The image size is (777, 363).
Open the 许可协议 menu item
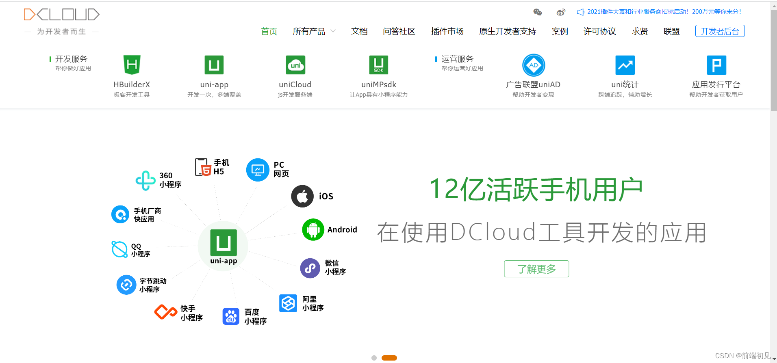click(600, 31)
